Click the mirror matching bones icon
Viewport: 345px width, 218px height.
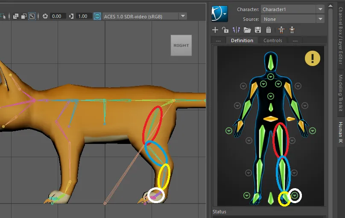point(236,30)
